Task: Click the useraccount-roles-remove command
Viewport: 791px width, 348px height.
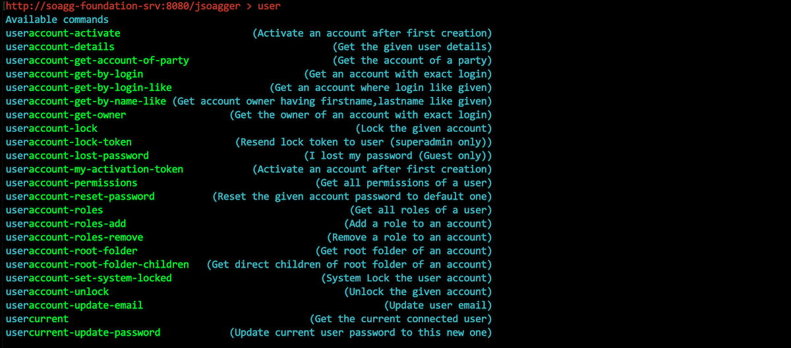Action: point(74,237)
